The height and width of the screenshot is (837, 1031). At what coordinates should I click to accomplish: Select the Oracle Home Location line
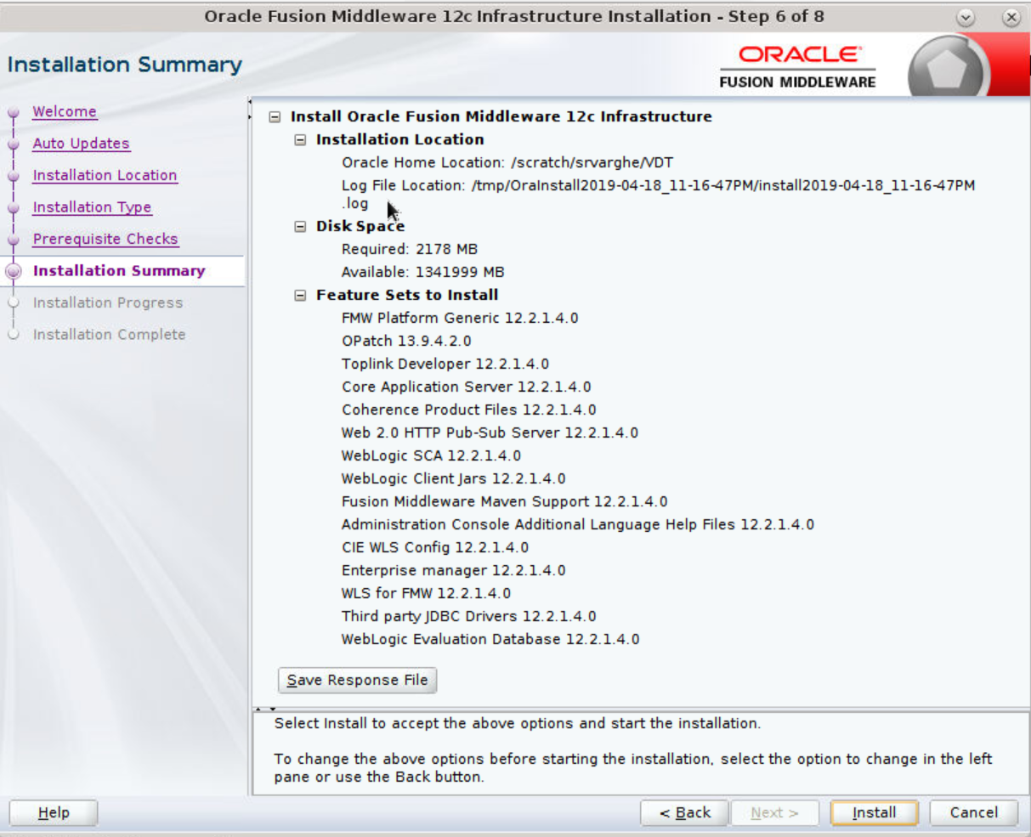coord(507,163)
